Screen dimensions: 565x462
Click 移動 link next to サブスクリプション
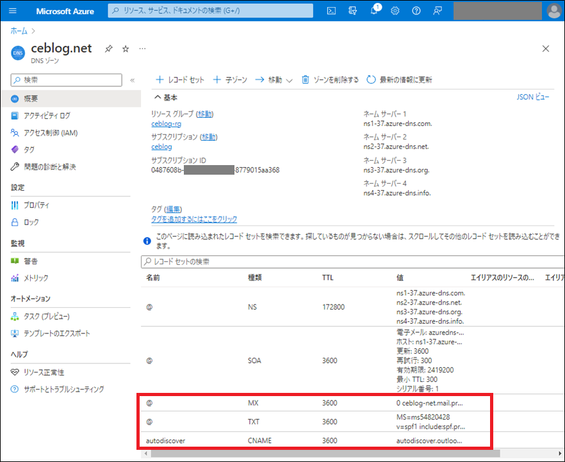click(209, 137)
